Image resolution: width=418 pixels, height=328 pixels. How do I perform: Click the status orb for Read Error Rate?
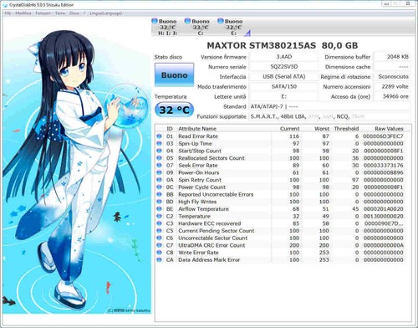coord(159,136)
